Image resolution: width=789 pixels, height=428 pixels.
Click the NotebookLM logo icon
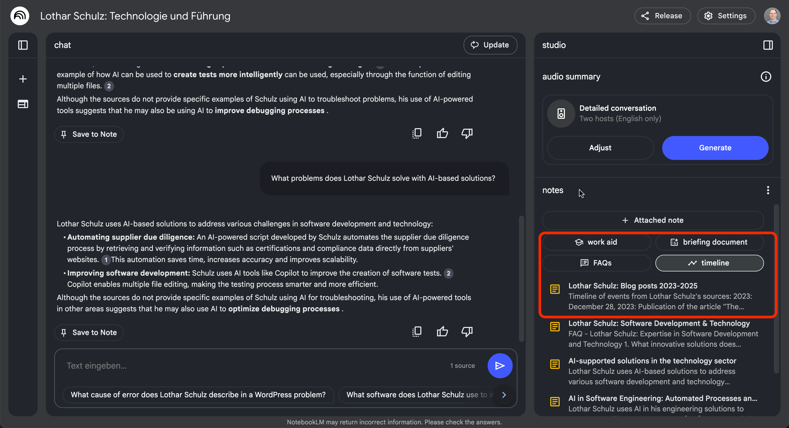click(x=20, y=16)
